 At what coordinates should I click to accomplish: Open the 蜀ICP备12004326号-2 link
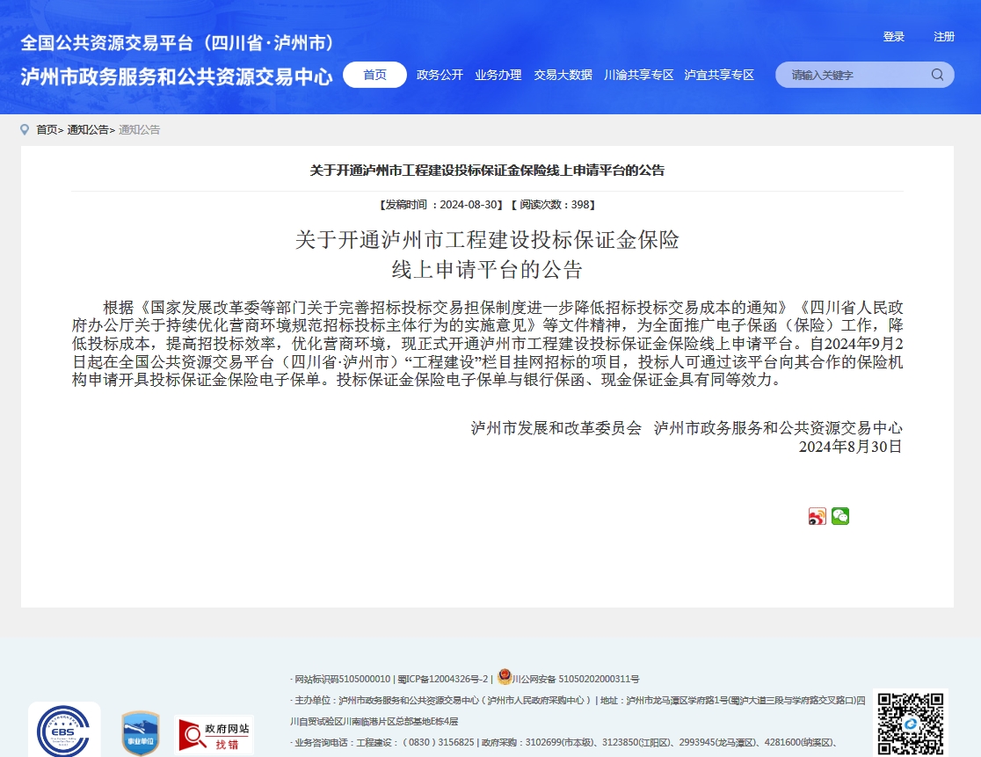coord(442,679)
